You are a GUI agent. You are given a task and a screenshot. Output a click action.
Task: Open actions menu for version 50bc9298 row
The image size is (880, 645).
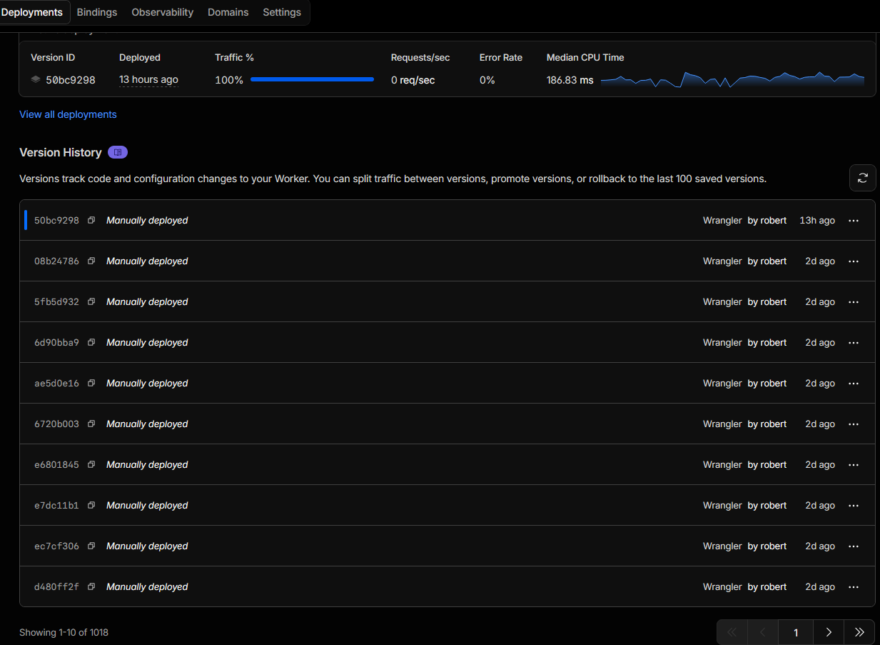pos(854,221)
